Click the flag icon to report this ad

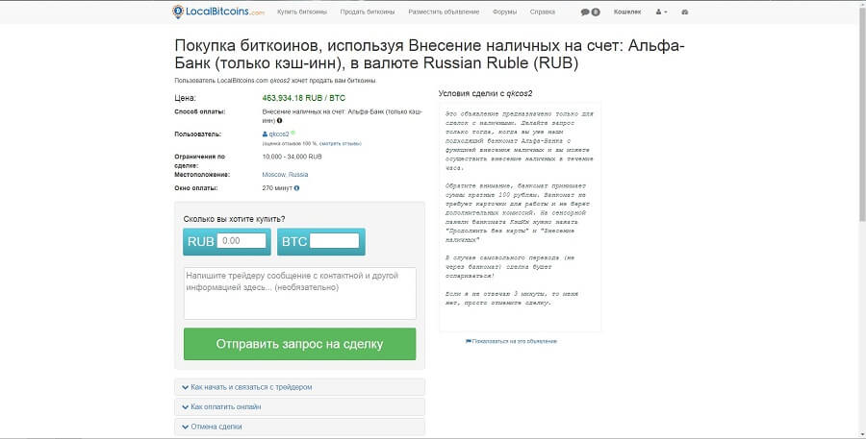tap(469, 341)
